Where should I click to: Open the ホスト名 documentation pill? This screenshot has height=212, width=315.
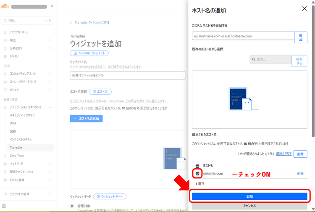(100, 92)
